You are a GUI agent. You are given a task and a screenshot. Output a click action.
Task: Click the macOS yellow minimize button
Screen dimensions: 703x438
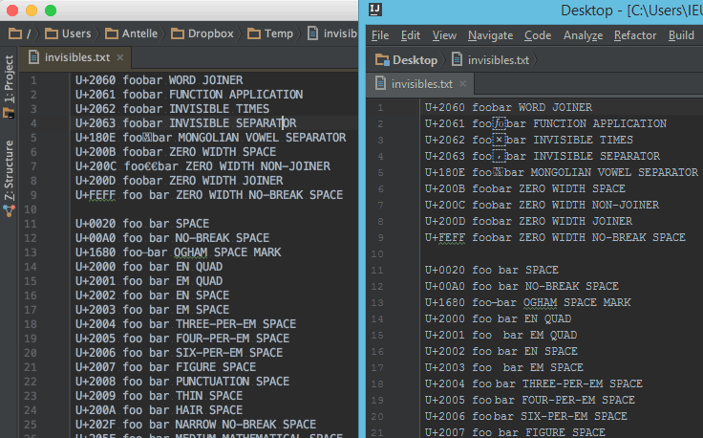click(32, 11)
